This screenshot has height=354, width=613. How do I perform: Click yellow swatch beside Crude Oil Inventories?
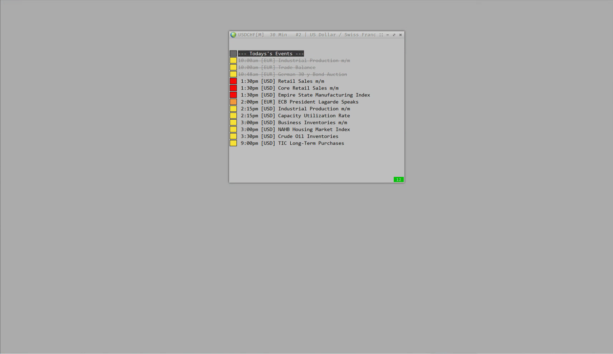click(233, 137)
